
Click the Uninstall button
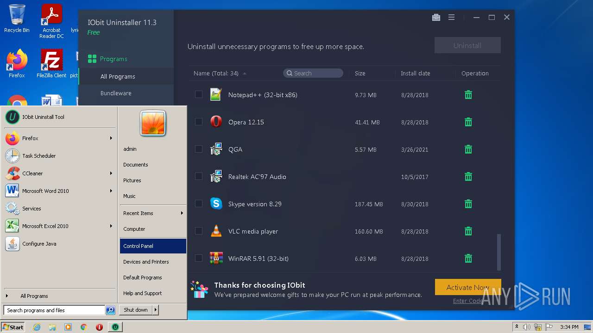click(467, 45)
